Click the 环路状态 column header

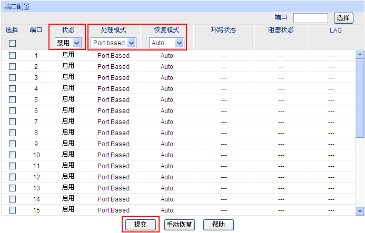point(224,30)
